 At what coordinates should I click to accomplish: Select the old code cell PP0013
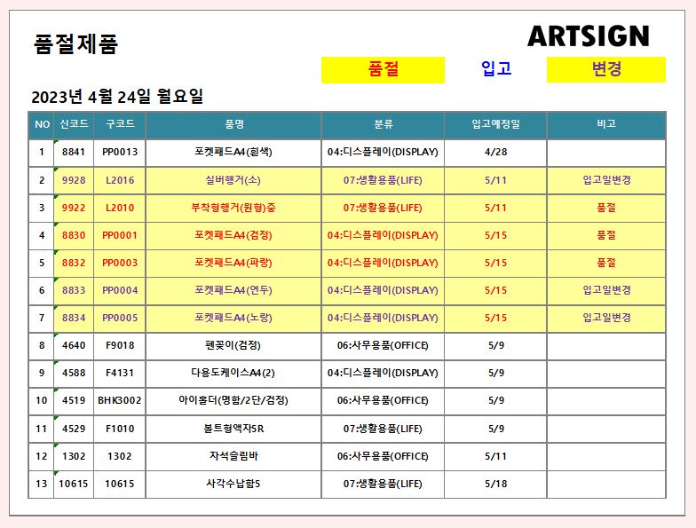click(x=119, y=153)
